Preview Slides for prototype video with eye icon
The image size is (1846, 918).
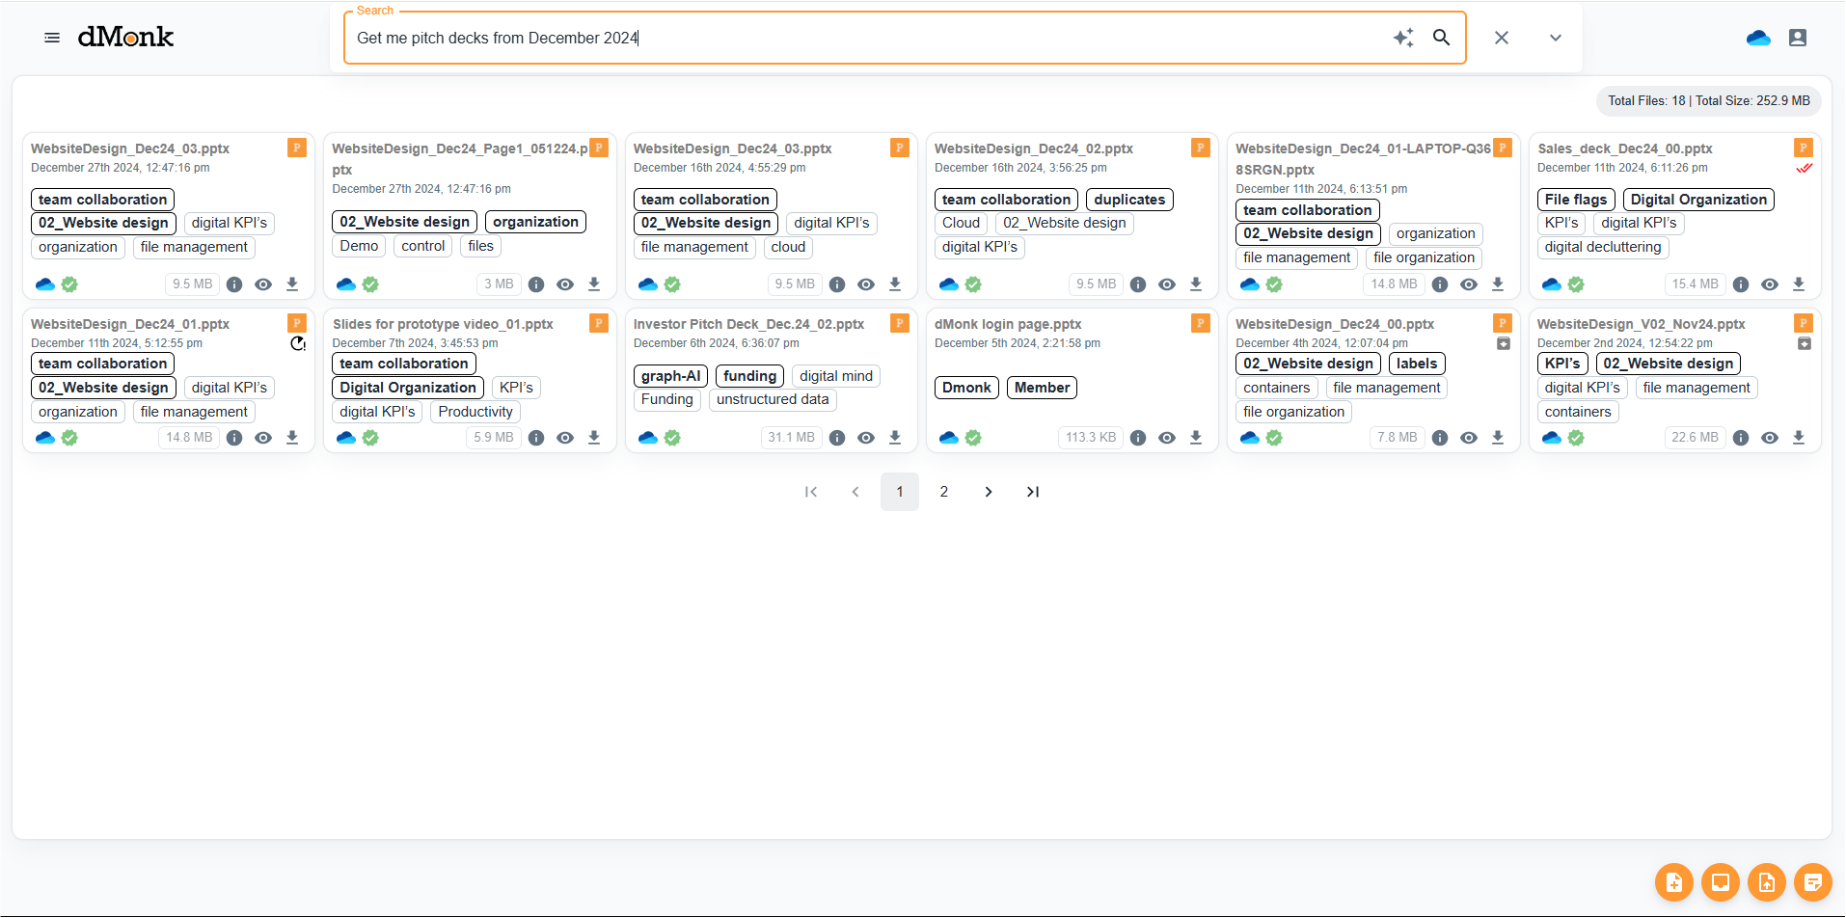565,438
